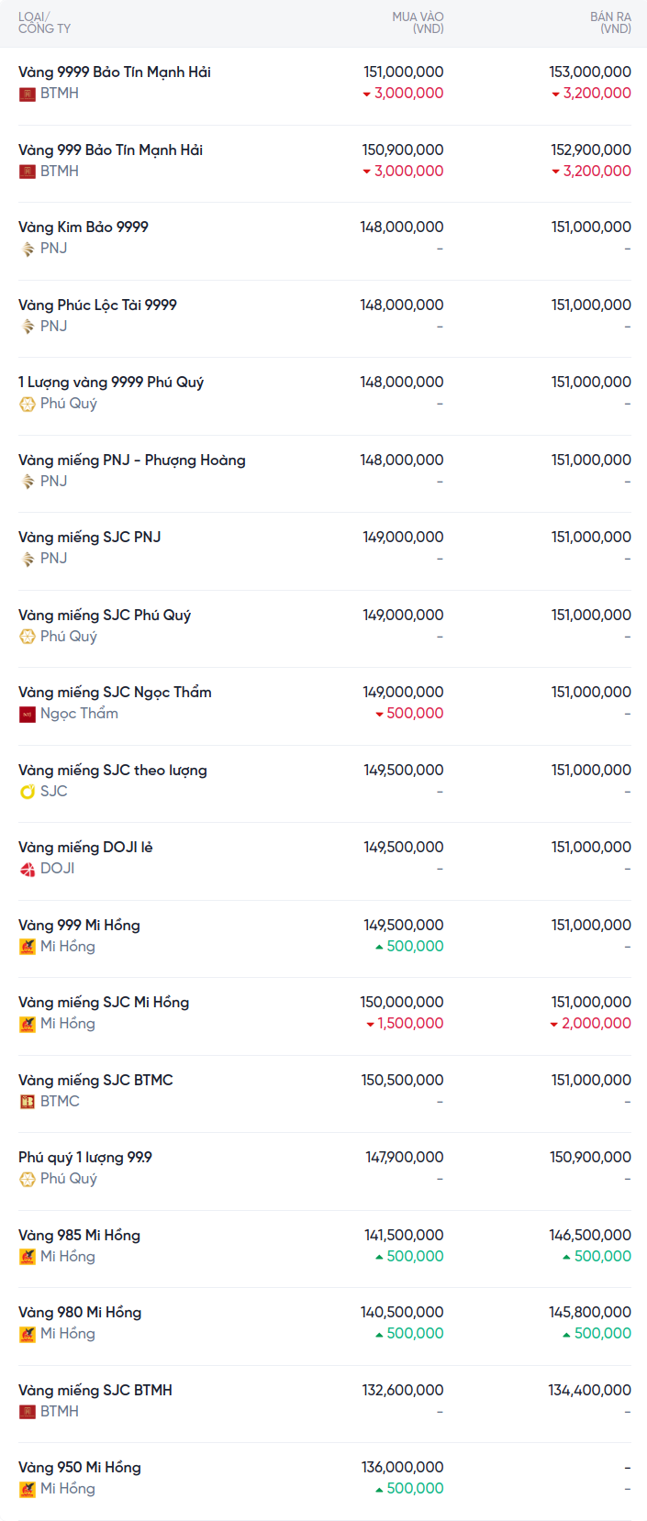
Task: Click BTMH logo under Vàng 9999 Bảo Tín Mạnh Hải
Action: tap(28, 94)
